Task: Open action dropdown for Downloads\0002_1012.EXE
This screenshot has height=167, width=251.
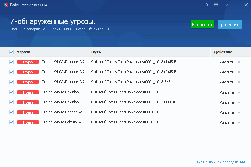Action: point(239,93)
